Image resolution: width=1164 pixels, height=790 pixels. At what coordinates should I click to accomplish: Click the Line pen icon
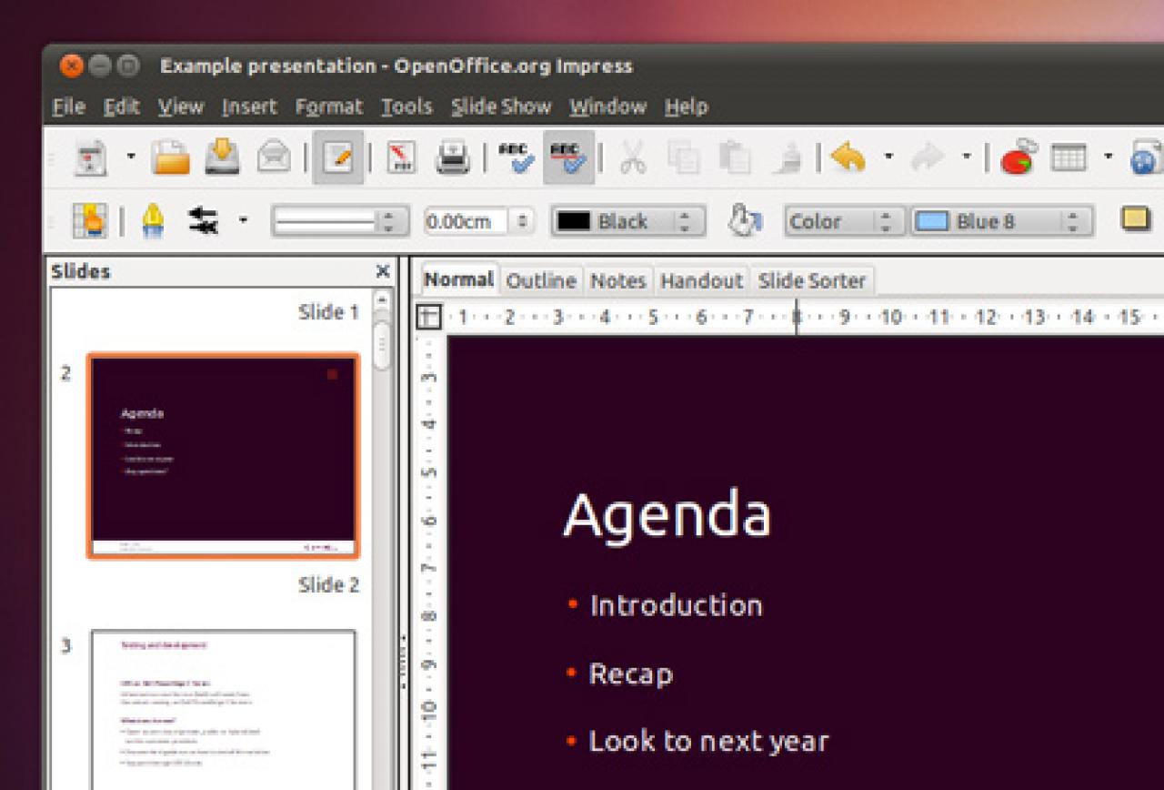pos(153,221)
